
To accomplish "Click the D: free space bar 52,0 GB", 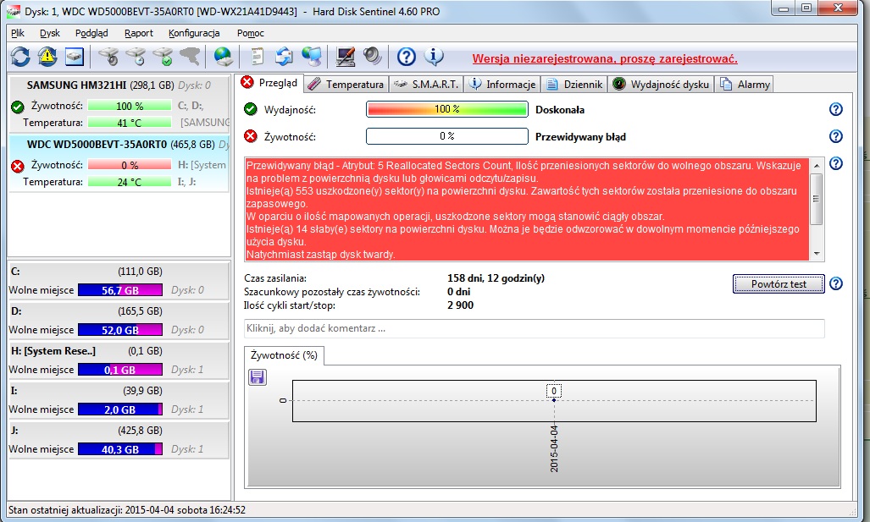I will pyautogui.click(x=120, y=330).
